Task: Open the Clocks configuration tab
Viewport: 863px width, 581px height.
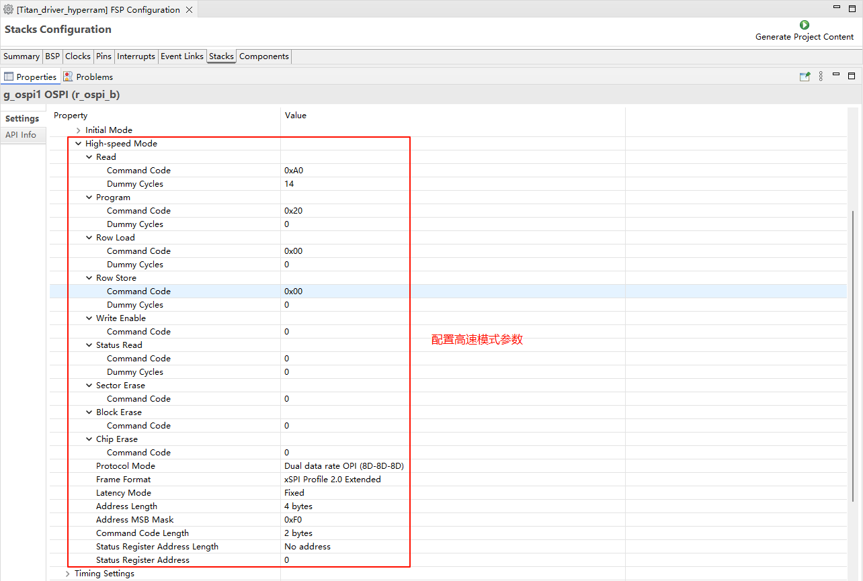Action: point(78,56)
